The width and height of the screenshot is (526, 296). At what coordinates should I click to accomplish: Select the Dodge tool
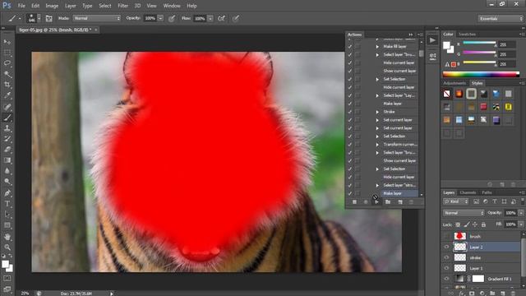coord(7,182)
